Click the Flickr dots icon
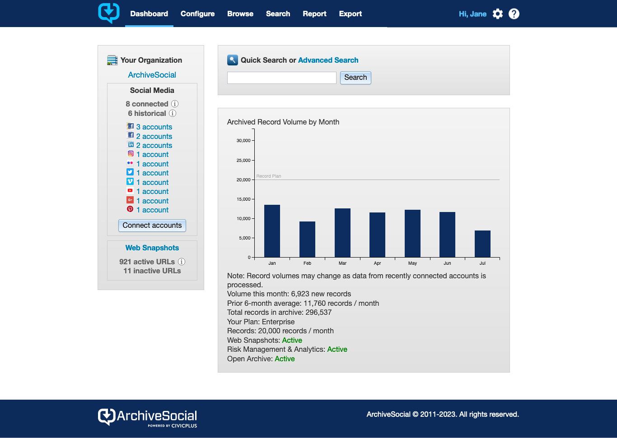This screenshot has width=617, height=438. (130, 163)
